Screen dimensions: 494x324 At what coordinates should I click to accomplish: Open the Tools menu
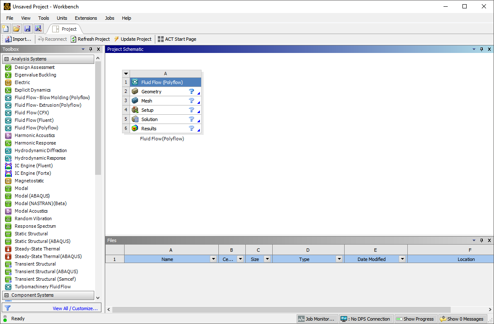click(x=44, y=18)
